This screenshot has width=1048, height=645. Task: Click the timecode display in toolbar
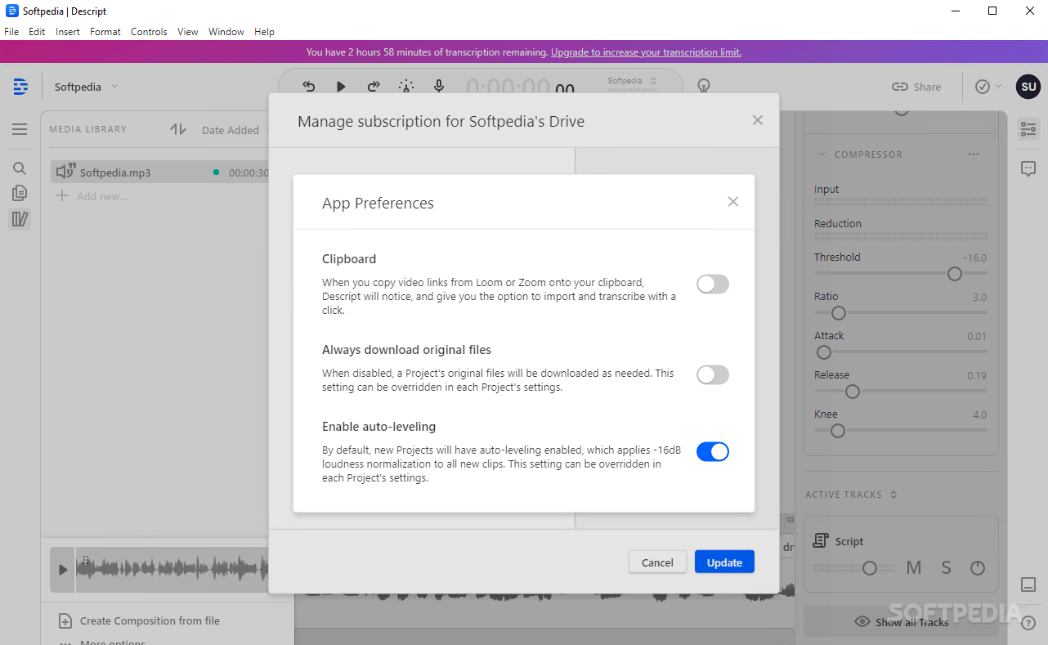[521, 87]
